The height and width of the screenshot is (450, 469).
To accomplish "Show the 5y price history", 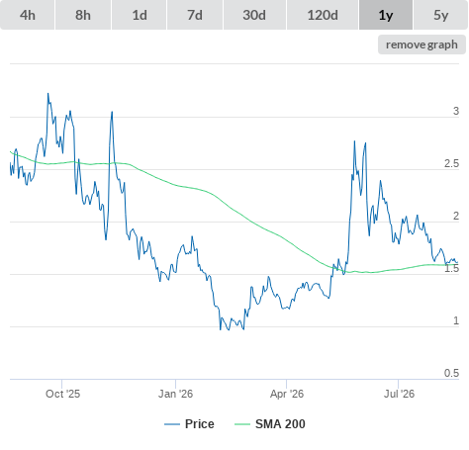I will pyautogui.click(x=440, y=15).
